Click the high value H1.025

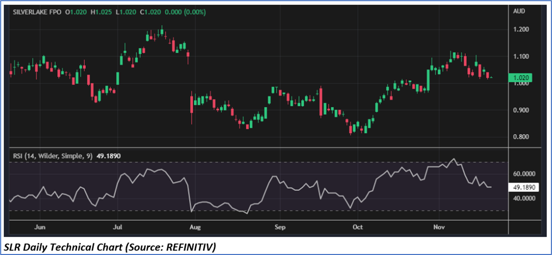pos(101,12)
